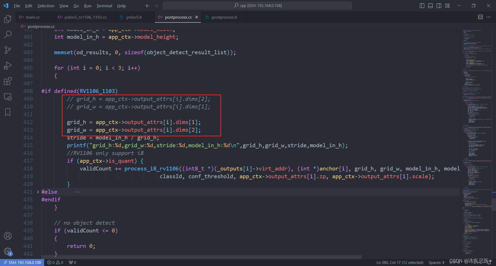Toggle Secondary Side Bar layout button
Image resolution: width=496 pixels, height=266 pixels.
click(439, 6)
